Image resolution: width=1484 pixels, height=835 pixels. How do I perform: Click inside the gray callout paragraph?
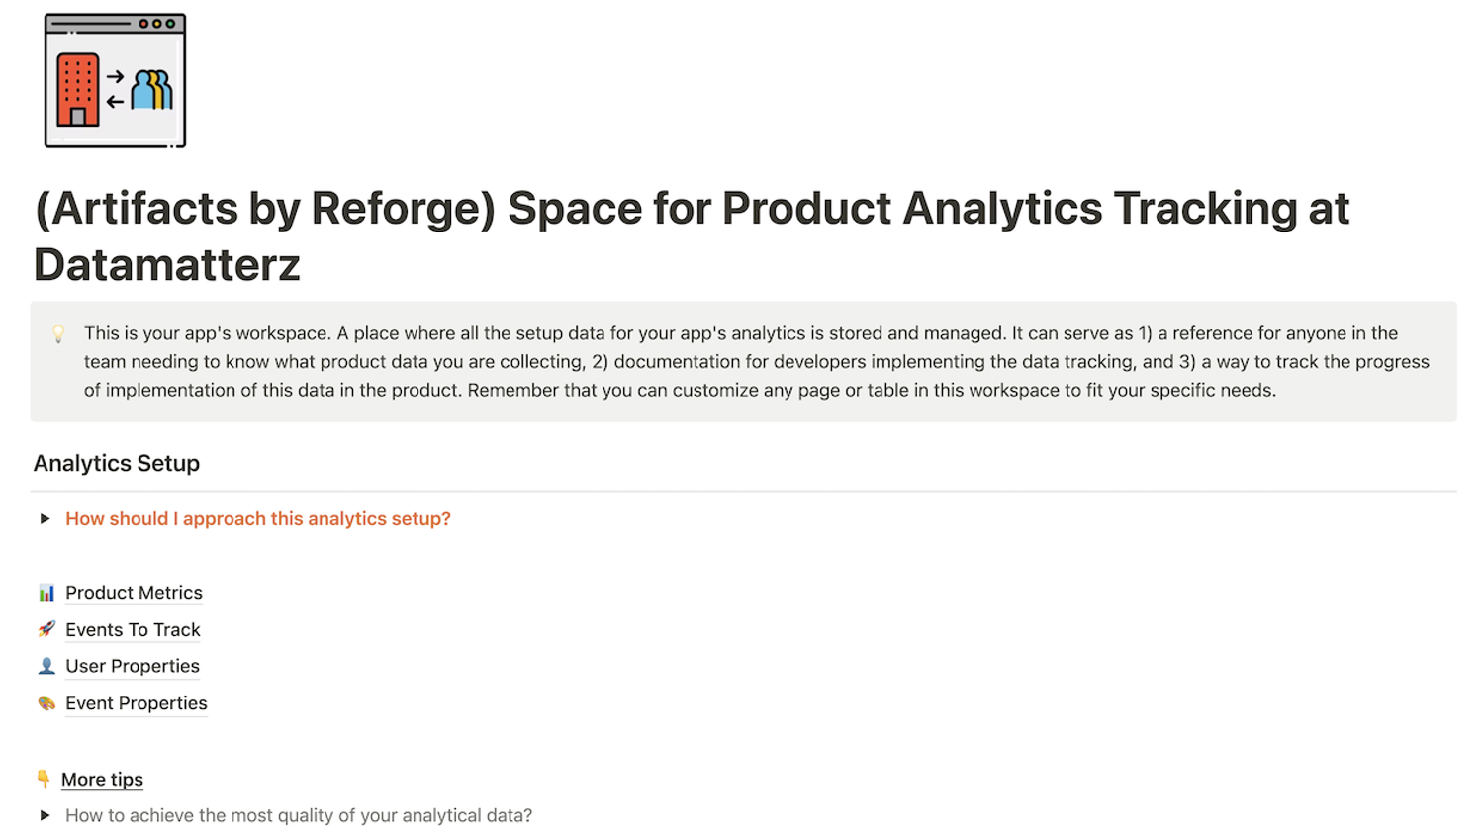(x=693, y=361)
